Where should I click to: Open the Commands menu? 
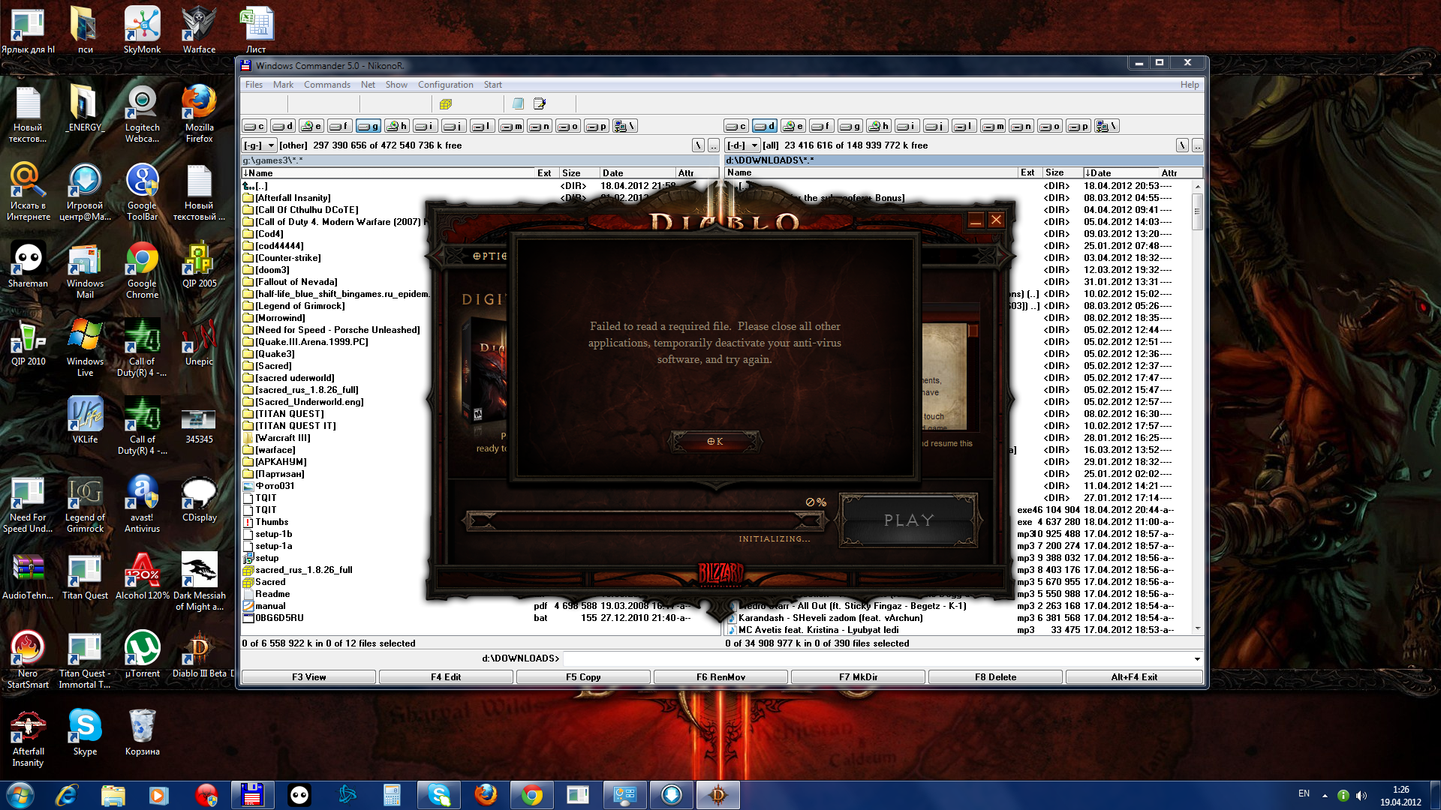(x=327, y=85)
